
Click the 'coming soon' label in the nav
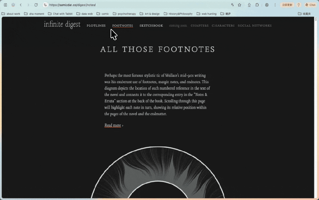coord(178,25)
